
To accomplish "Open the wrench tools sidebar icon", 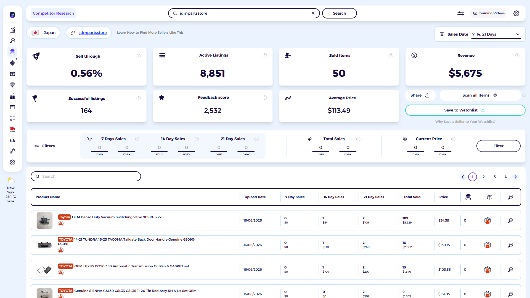I will pyautogui.click(x=12, y=151).
